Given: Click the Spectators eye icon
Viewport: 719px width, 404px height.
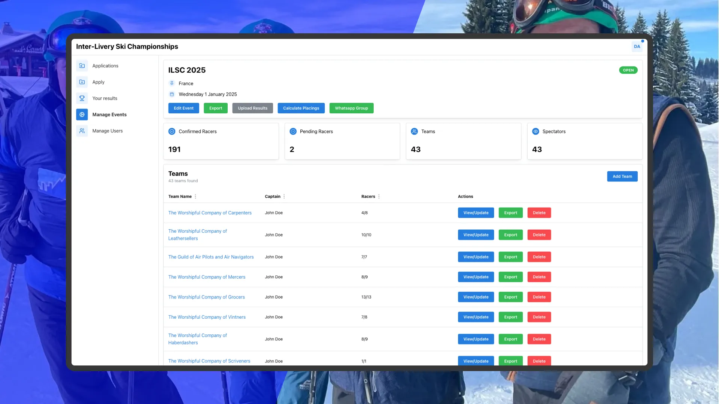Looking at the screenshot, I should pyautogui.click(x=536, y=131).
